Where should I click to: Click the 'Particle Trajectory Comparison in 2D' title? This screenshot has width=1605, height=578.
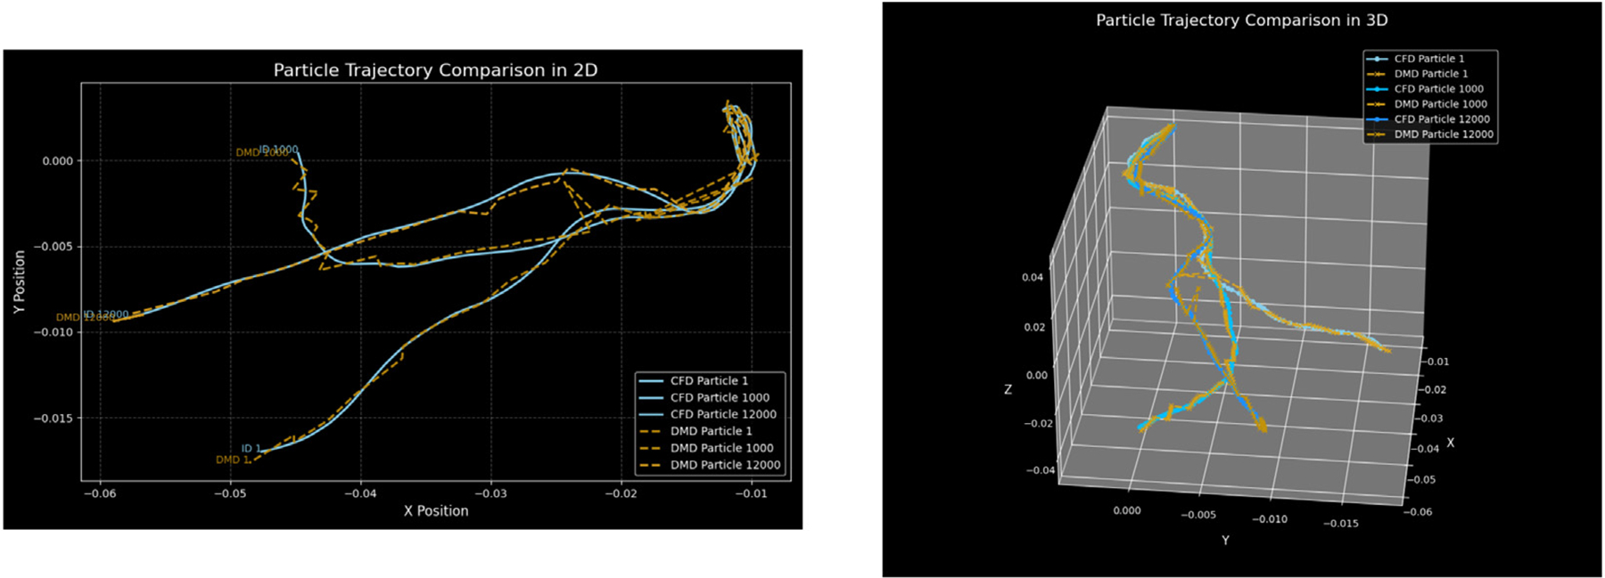pos(435,70)
